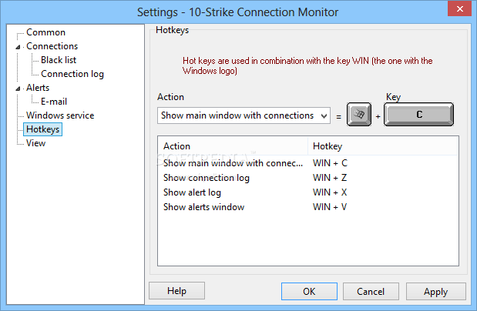Click the WIN + X hotkey cell
The image size is (477, 311).
[330, 192]
